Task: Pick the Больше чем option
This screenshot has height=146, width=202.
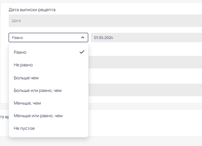Action: click(x=49, y=78)
